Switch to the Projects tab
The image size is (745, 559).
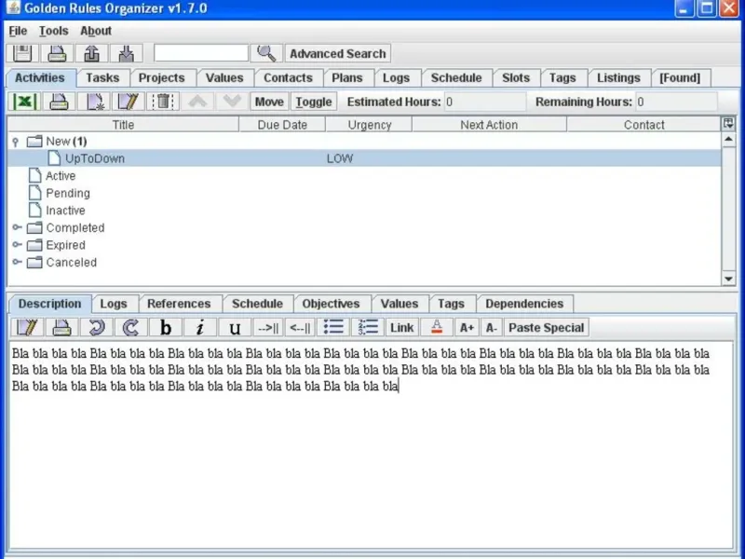161,78
